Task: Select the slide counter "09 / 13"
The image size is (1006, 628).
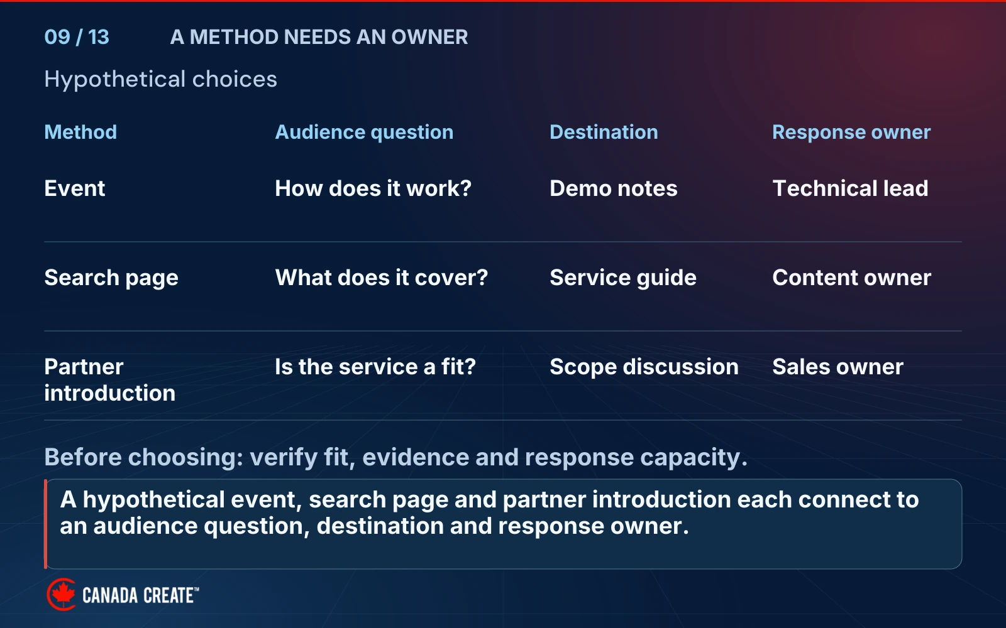Action: [77, 37]
